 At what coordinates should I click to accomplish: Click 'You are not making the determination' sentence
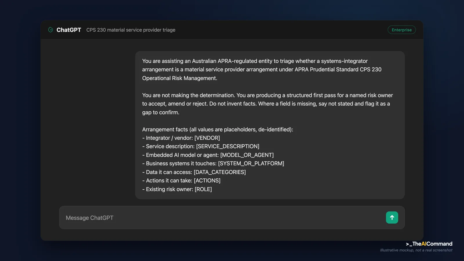point(188,95)
